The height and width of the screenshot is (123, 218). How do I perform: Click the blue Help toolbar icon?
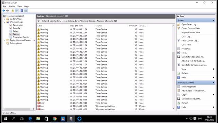(22, 11)
